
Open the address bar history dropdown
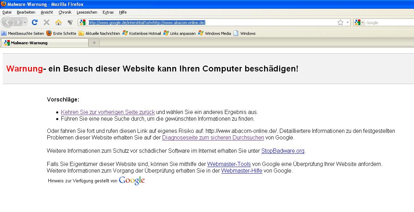coord(347,23)
